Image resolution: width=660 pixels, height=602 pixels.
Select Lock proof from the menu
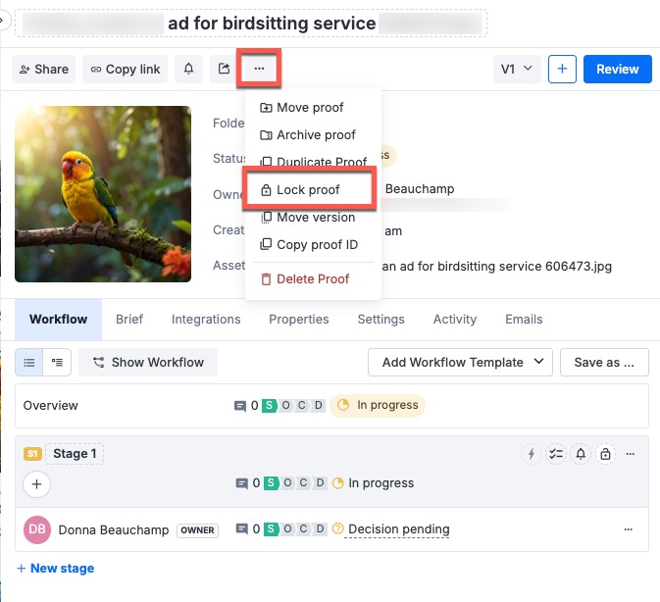(x=307, y=190)
